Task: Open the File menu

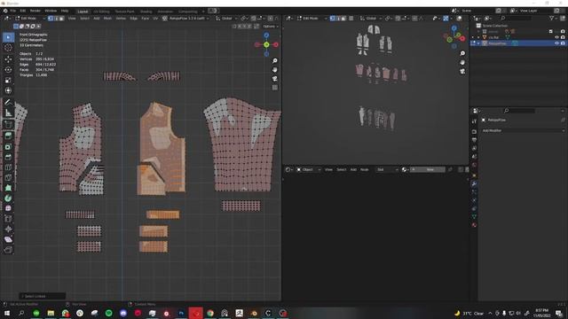Action: point(13,11)
